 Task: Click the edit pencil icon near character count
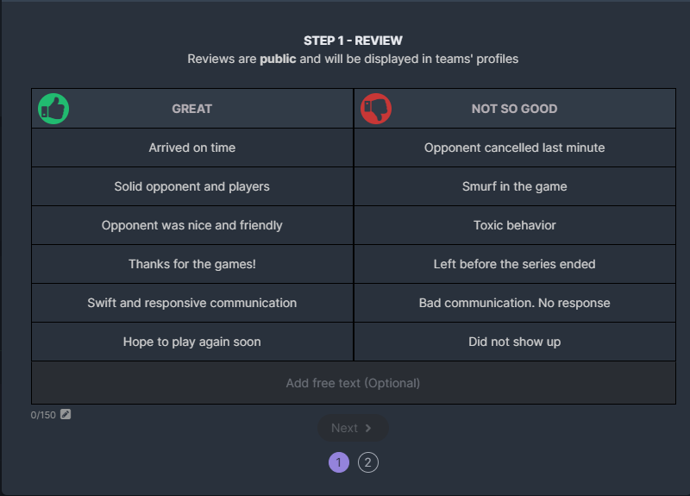point(66,414)
